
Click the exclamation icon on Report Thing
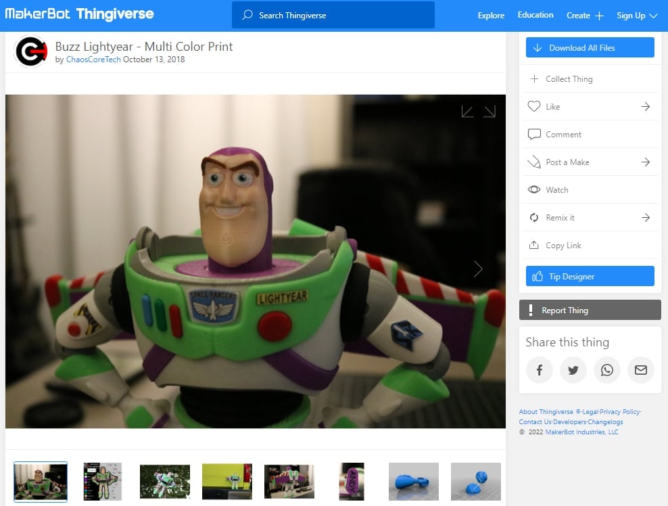[530, 310]
